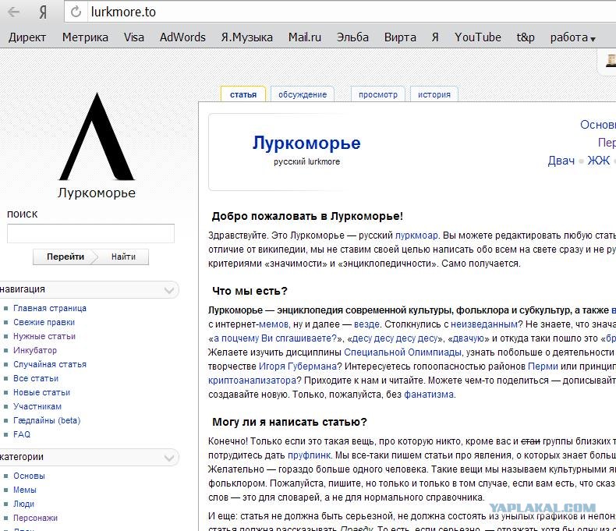This screenshot has height=531, width=616.
Task: Click the Перейти button
Action: (65, 257)
